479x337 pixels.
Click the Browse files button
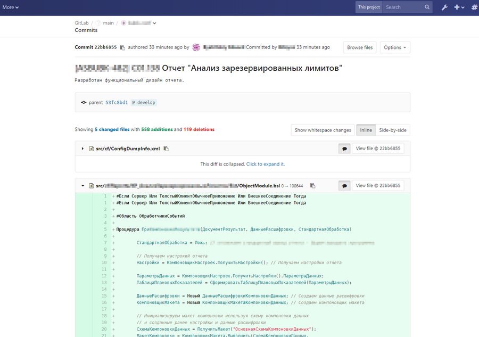359,47
